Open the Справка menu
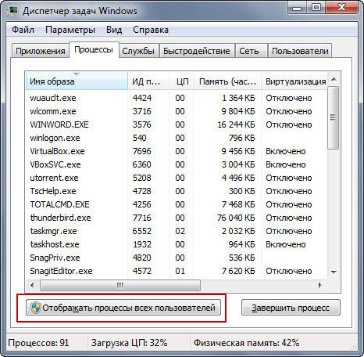The image size is (364, 357). [x=151, y=30]
